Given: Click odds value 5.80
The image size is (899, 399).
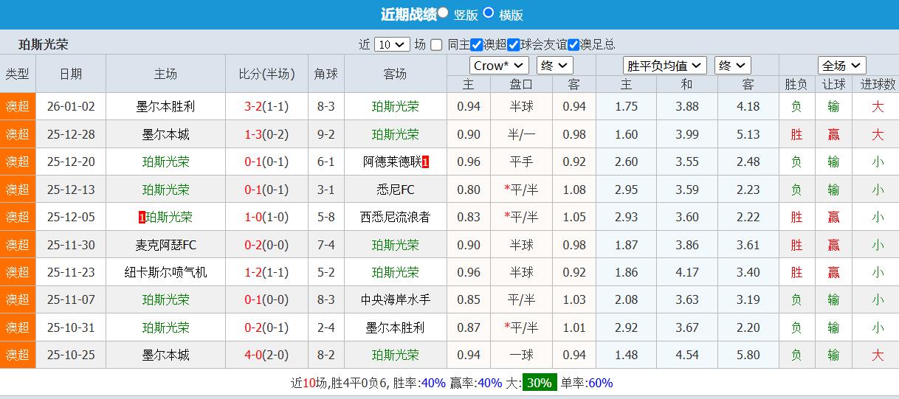Looking at the screenshot, I should [x=748, y=355].
